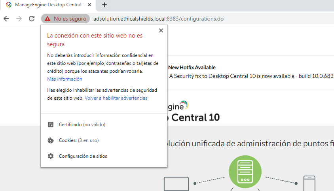334x191 pixels.
Task: Go back with the browser back arrow
Action: pyautogui.click(x=6, y=19)
